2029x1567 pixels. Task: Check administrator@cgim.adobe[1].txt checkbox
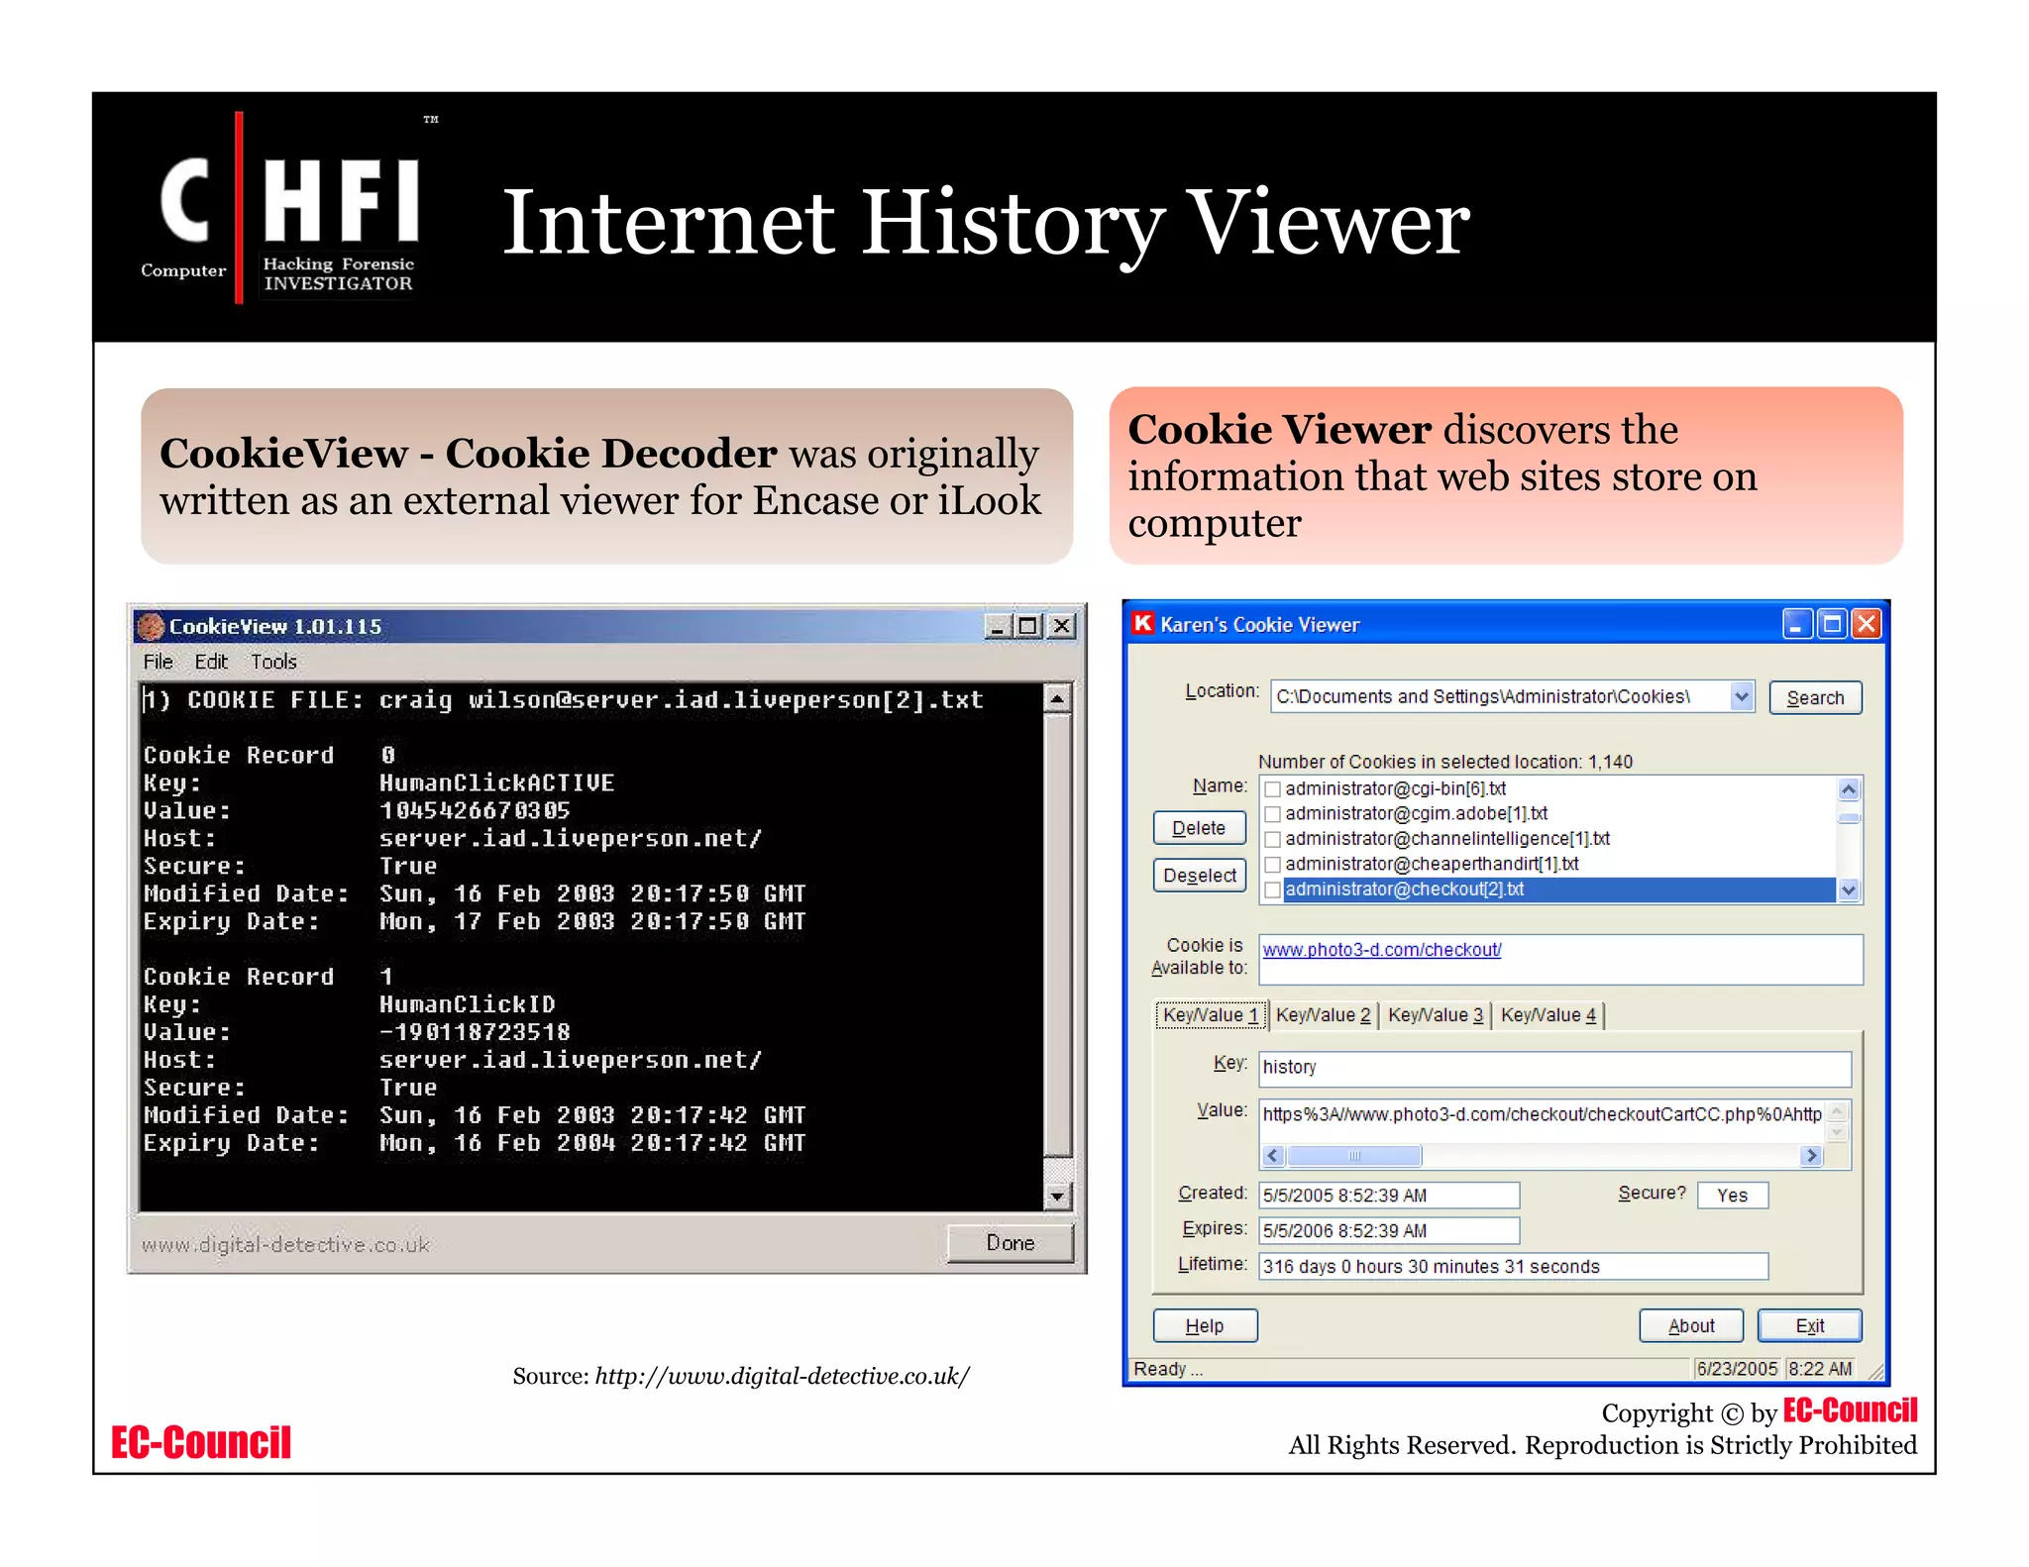(x=1273, y=814)
